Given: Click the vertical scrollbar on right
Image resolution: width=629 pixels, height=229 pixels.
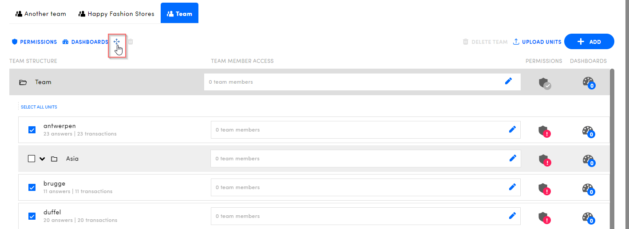Looking at the screenshot, I should click(x=613, y=146).
